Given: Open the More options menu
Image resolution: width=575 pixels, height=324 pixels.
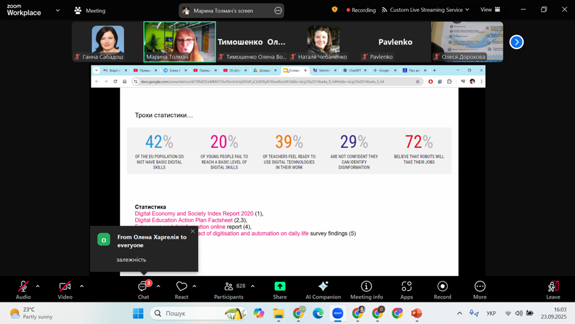Looking at the screenshot, I should tap(479, 289).
